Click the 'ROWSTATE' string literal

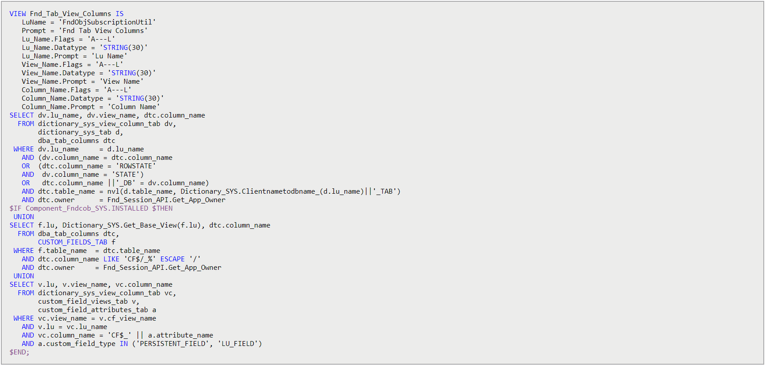point(136,166)
